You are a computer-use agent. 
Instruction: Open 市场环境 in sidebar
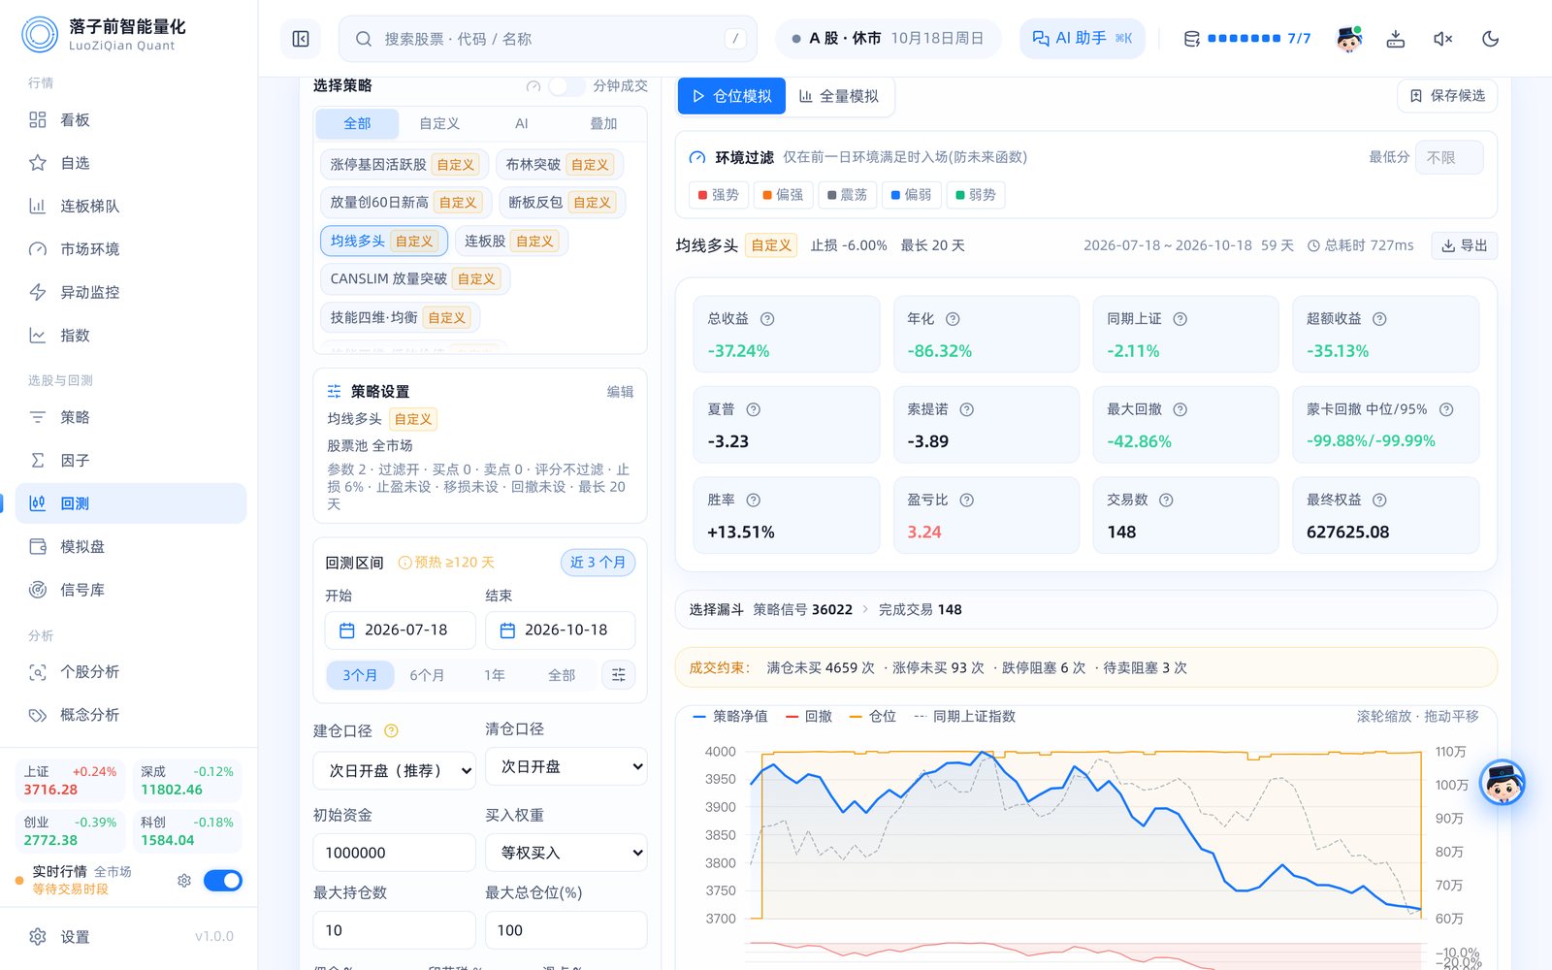[x=131, y=249]
